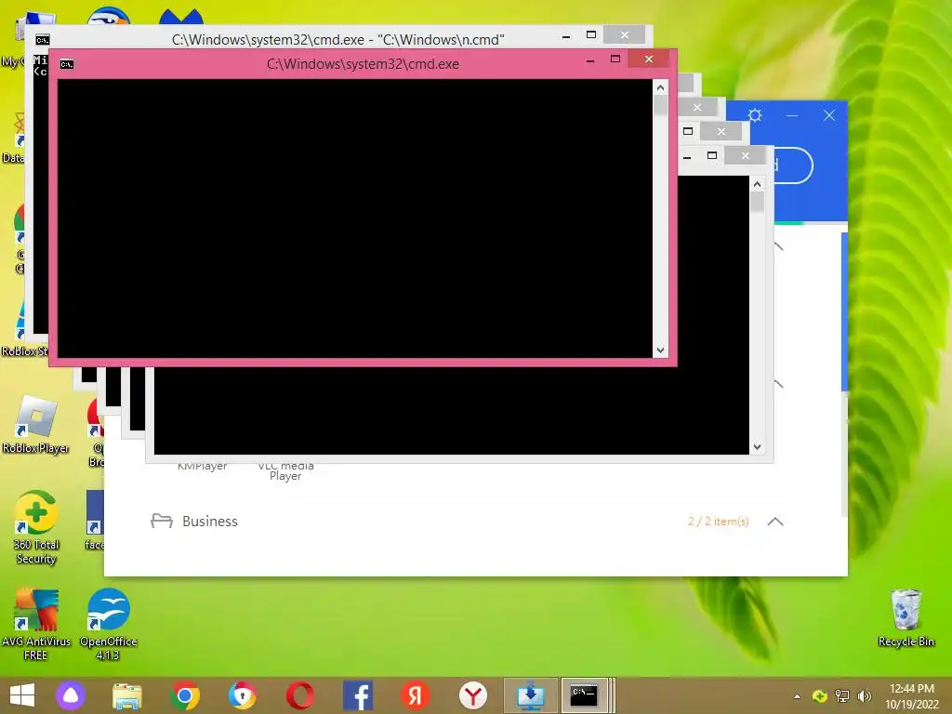Click the scroll down arrow in the pink cmd.exe window
952x714 pixels.
661,350
